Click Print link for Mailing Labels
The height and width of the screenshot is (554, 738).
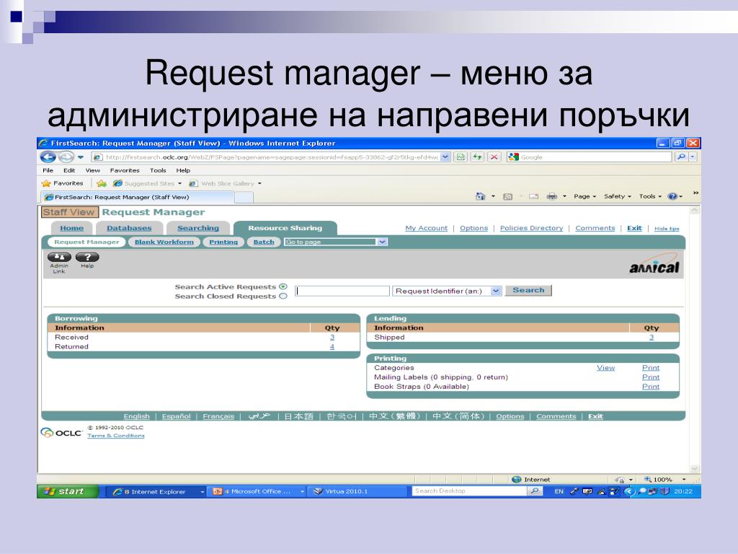pyautogui.click(x=651, y=377)
